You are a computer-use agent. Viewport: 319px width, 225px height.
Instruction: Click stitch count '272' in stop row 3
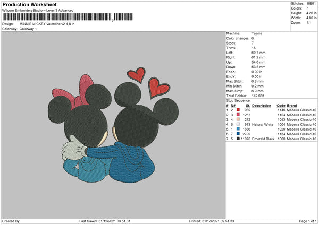(247, 119)
